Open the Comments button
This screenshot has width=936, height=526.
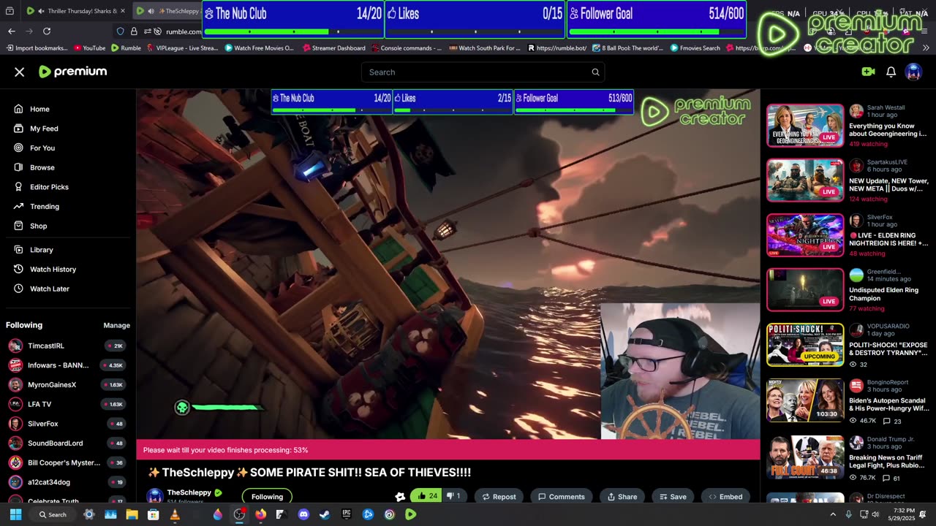562,497
